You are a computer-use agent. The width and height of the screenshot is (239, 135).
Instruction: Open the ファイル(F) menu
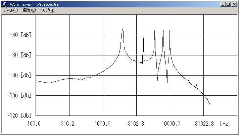[x=10, y=10]
